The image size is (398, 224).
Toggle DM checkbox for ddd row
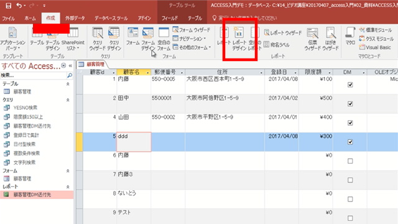(350, 142)
